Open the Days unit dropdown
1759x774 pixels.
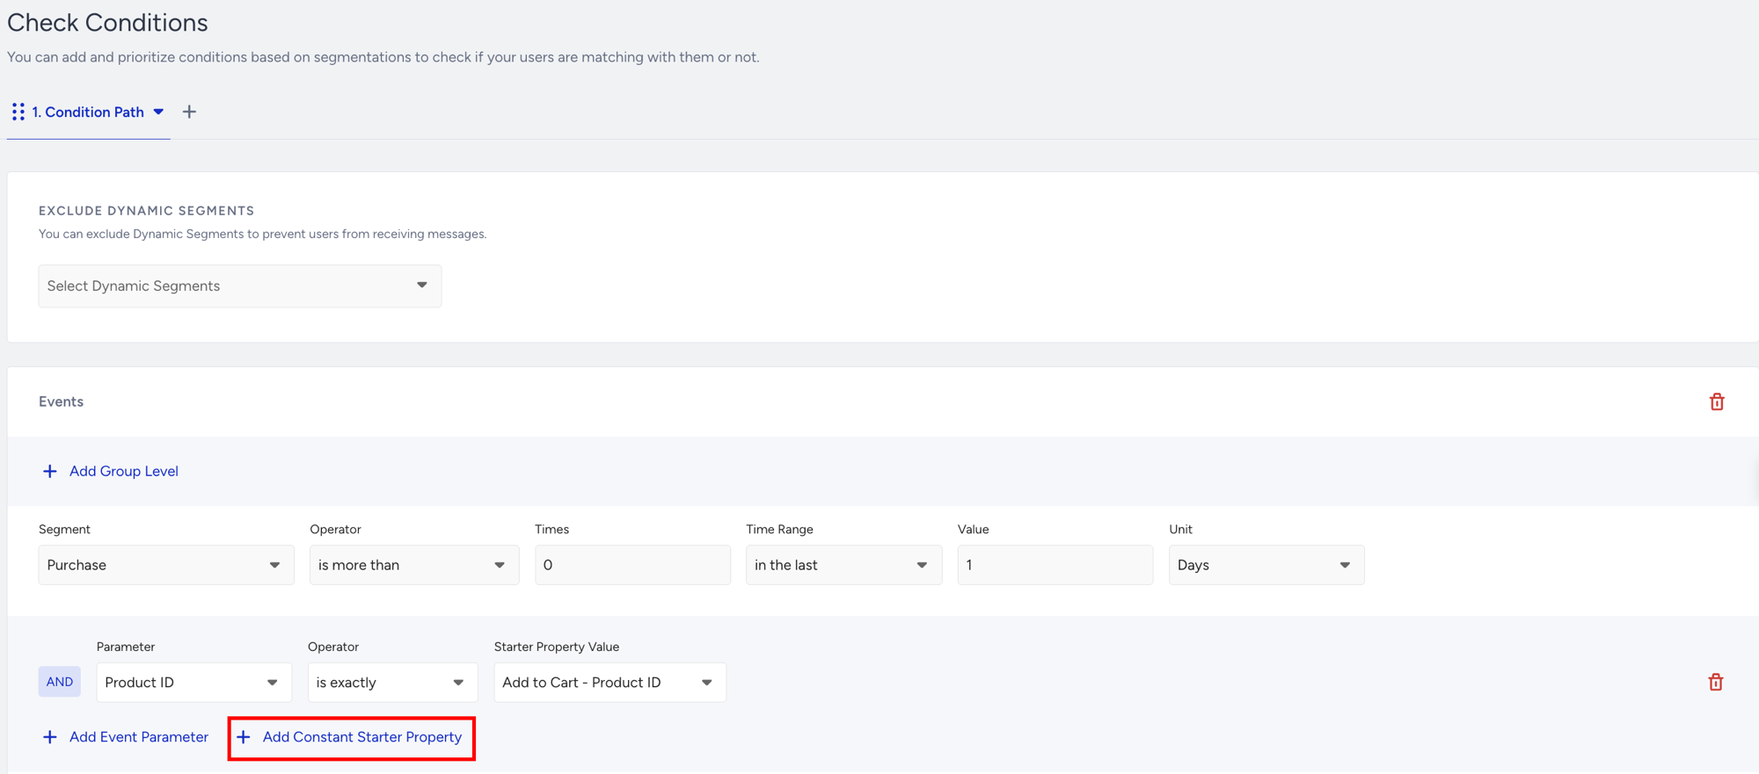point(1266,565)
